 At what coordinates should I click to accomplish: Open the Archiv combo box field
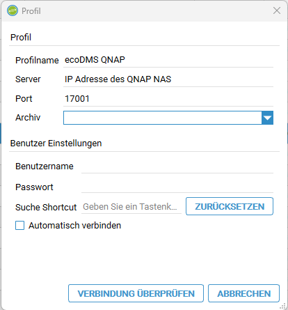[x=163, y=118]
